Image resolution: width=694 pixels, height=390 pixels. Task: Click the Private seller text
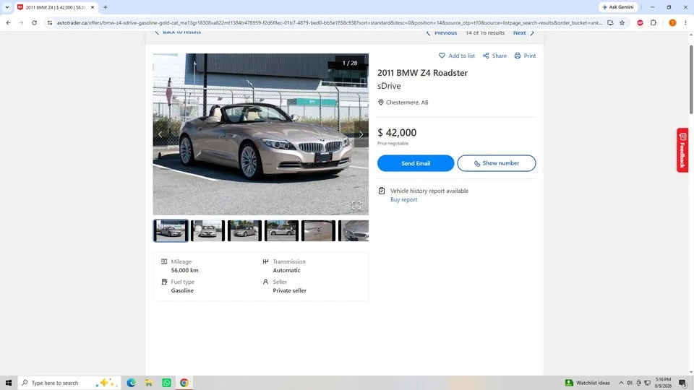pyautogui.click(x=289, y=290)
